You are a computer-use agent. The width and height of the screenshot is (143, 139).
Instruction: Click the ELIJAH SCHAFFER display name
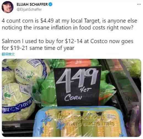[32, 4]
